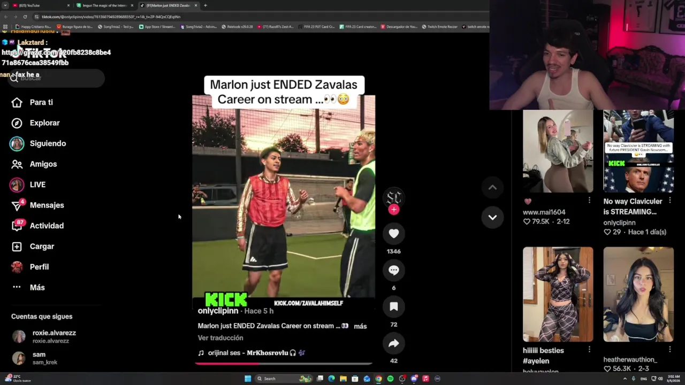Image resolution: width=685 pixels, height=385 pixels.
Task: Open orijinal ses sound link
Action: (x=252, y=353)
